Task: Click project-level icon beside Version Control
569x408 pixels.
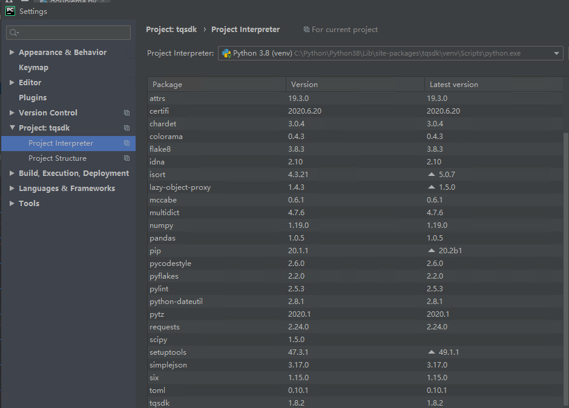Action: pos(127,112)
